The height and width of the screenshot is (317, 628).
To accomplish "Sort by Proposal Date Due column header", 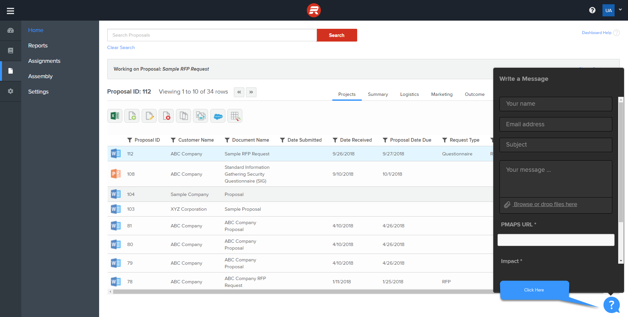I will 410,140.
